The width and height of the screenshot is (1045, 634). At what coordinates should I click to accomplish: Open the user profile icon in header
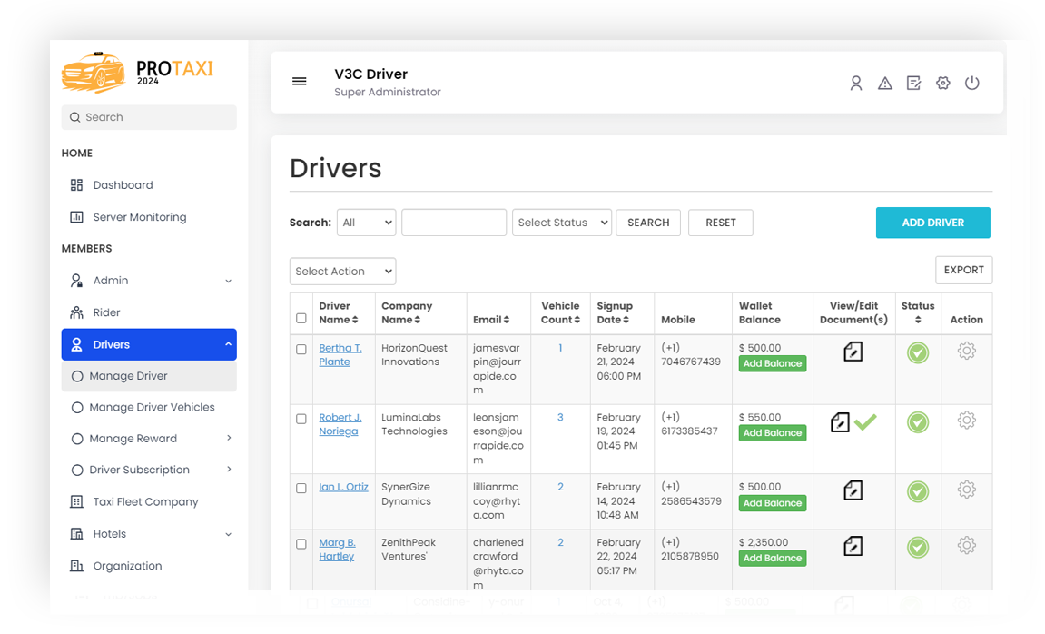856,83
